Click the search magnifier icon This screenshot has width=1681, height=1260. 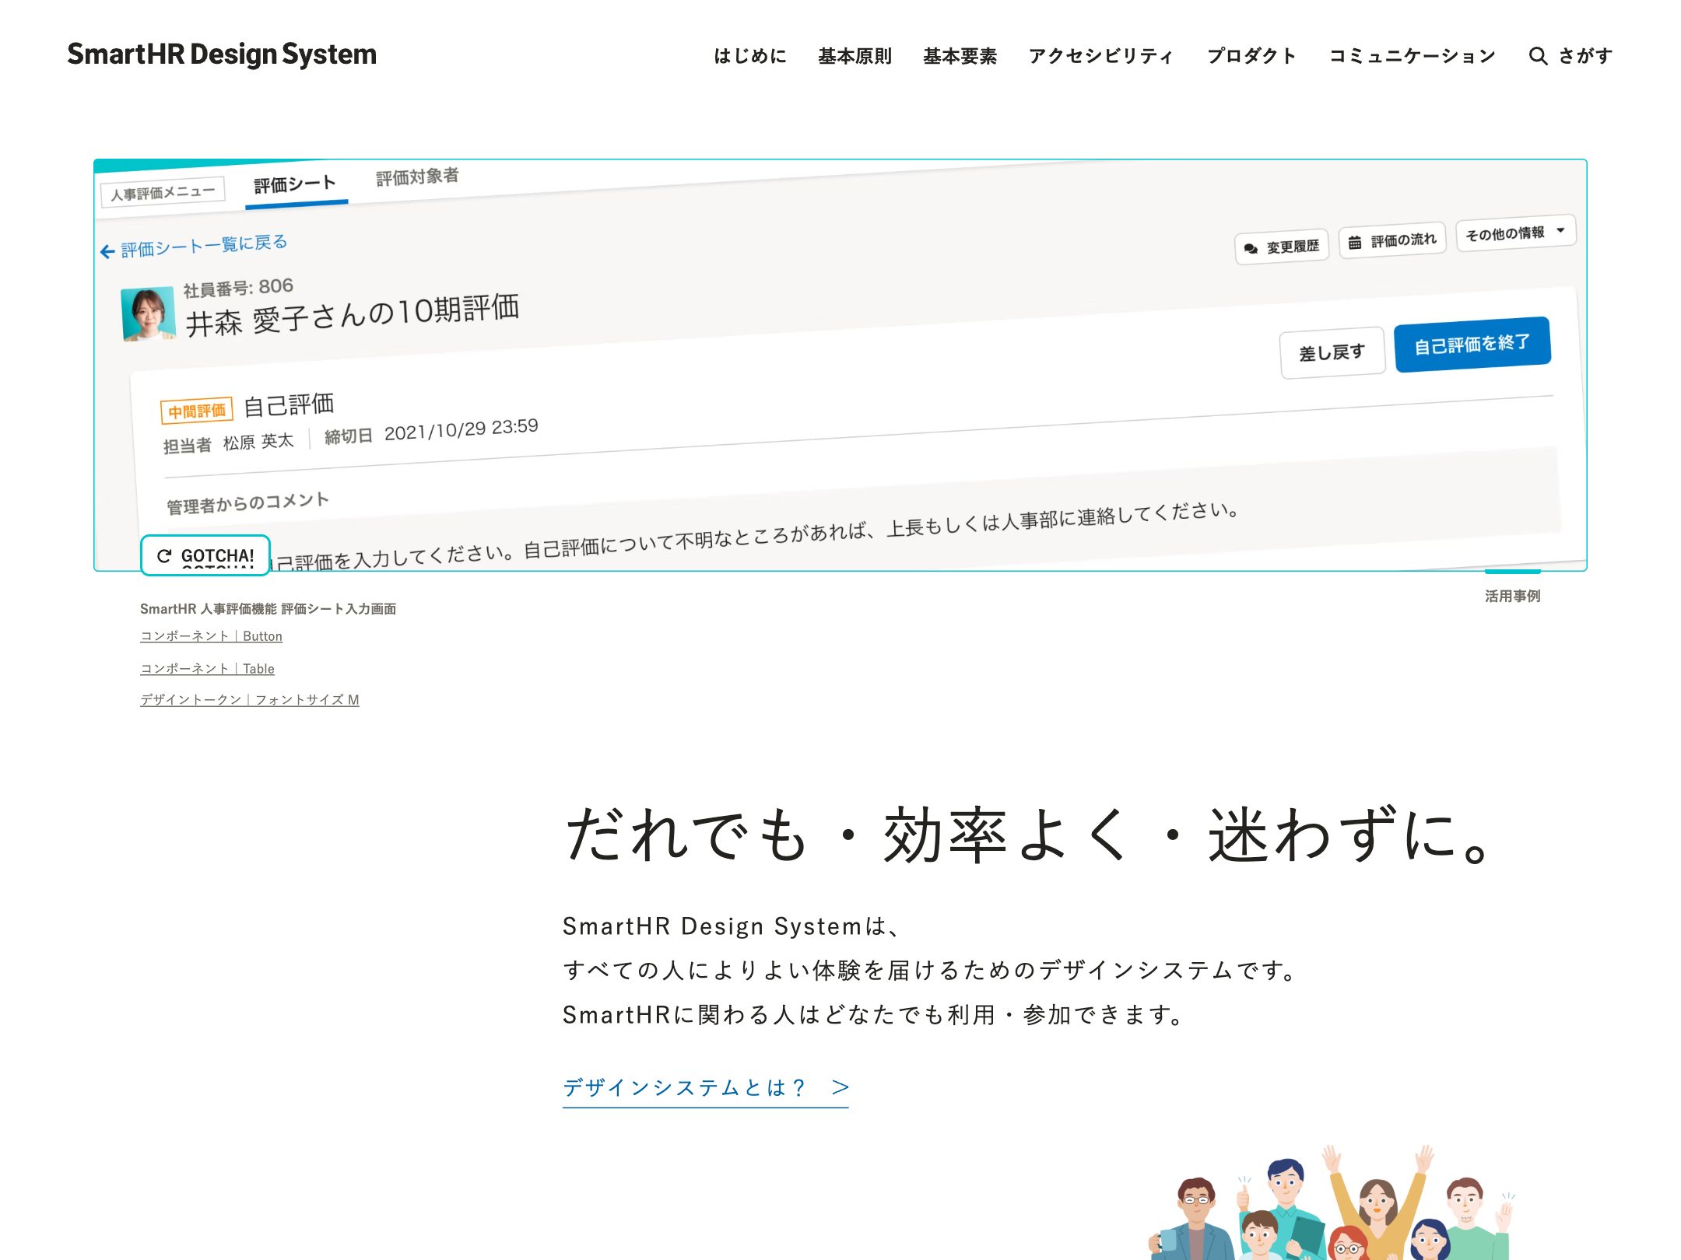click(x=1538, y=56)
